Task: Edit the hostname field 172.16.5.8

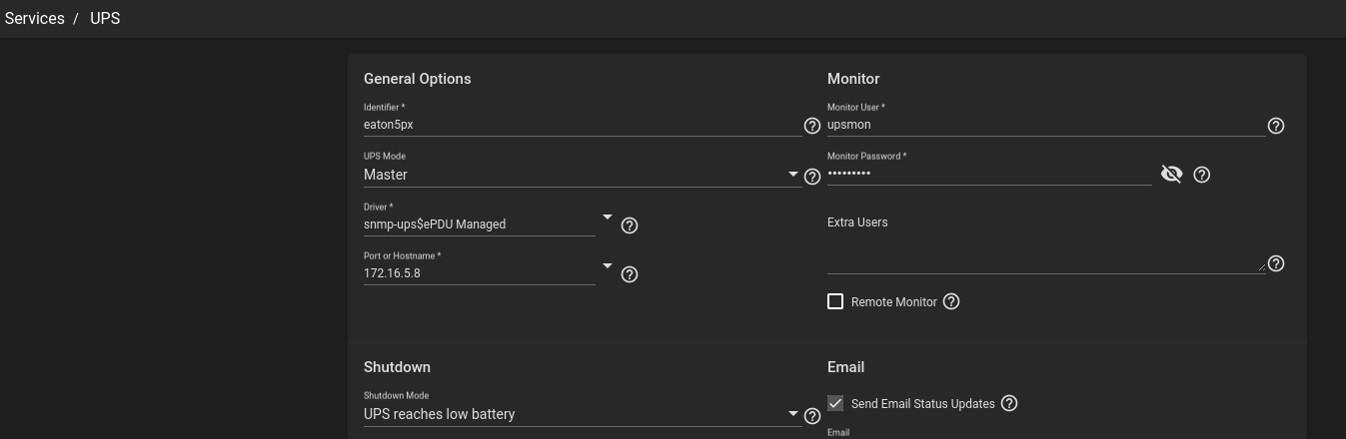Action: coord(480,273)
